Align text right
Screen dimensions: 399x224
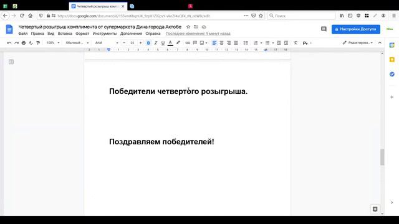pos(229,43)
